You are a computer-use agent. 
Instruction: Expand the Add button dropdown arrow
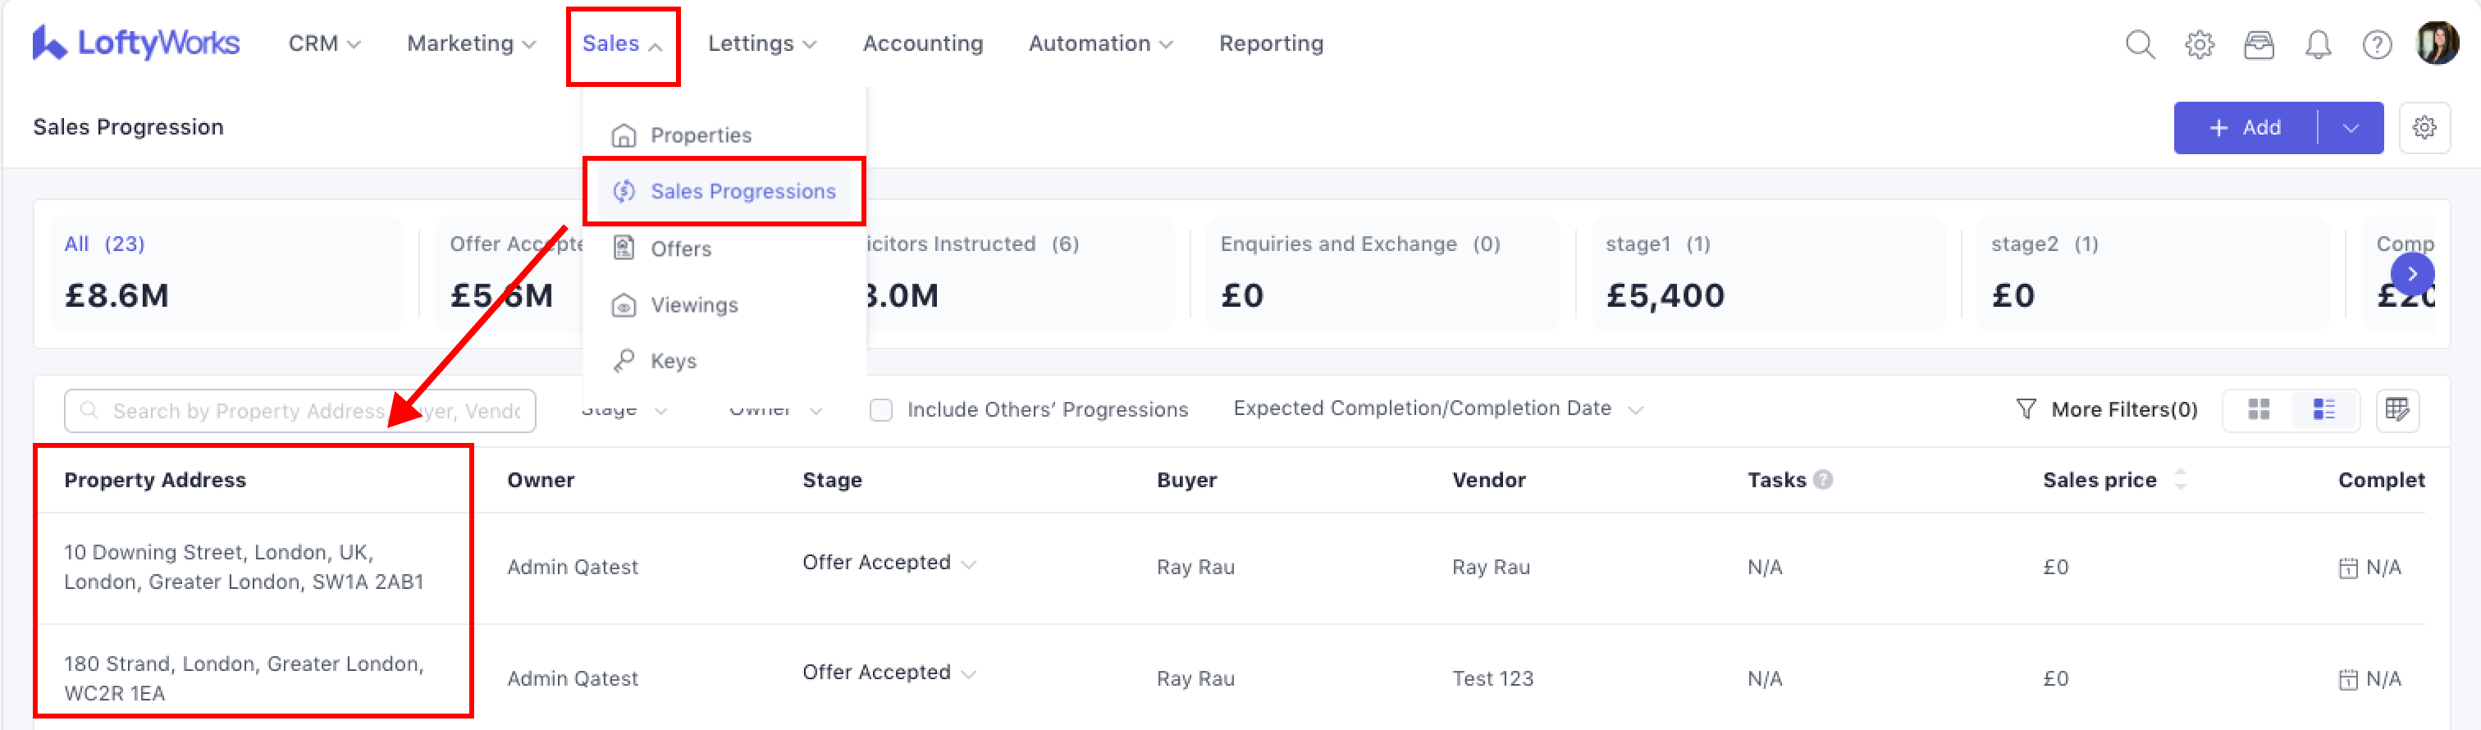(x=2350, y=128)
